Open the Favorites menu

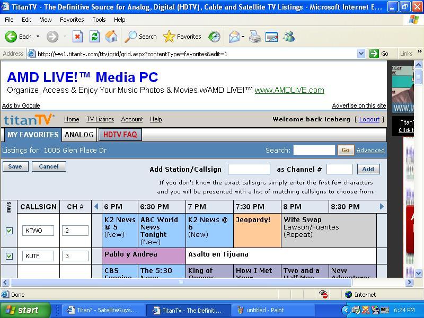coord(72,20)
